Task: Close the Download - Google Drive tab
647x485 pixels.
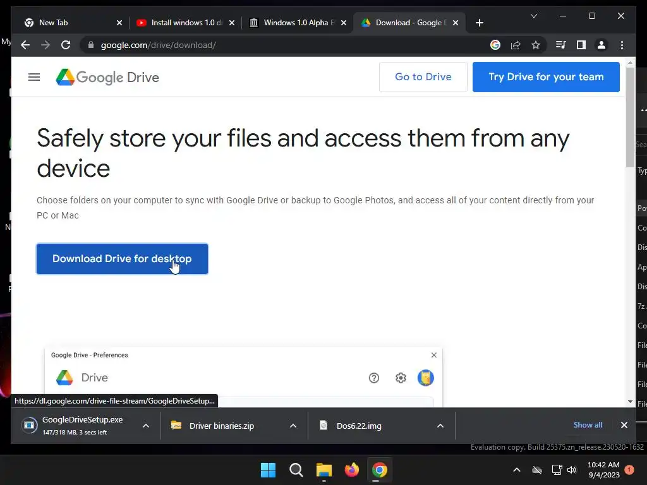Action: coord(456,23)
